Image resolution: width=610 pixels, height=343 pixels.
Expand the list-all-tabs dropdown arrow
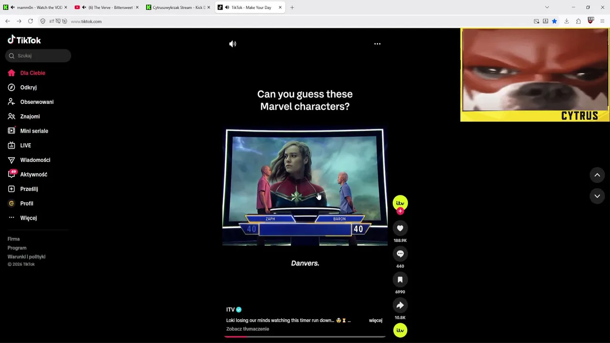[547, 8]
